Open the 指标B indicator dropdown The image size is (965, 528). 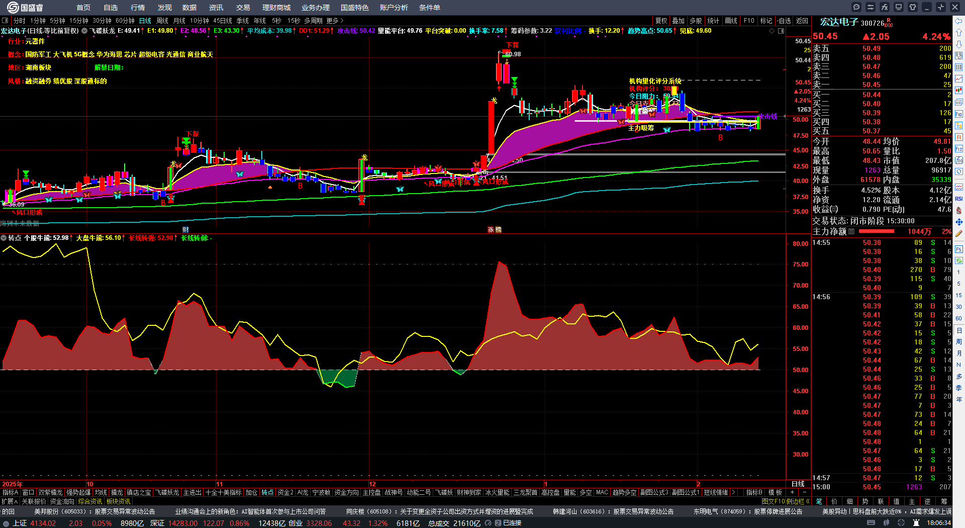754,492
